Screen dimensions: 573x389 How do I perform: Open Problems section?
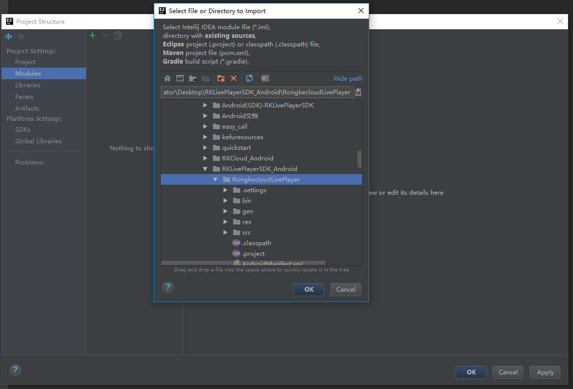click(x=29, y=162)
